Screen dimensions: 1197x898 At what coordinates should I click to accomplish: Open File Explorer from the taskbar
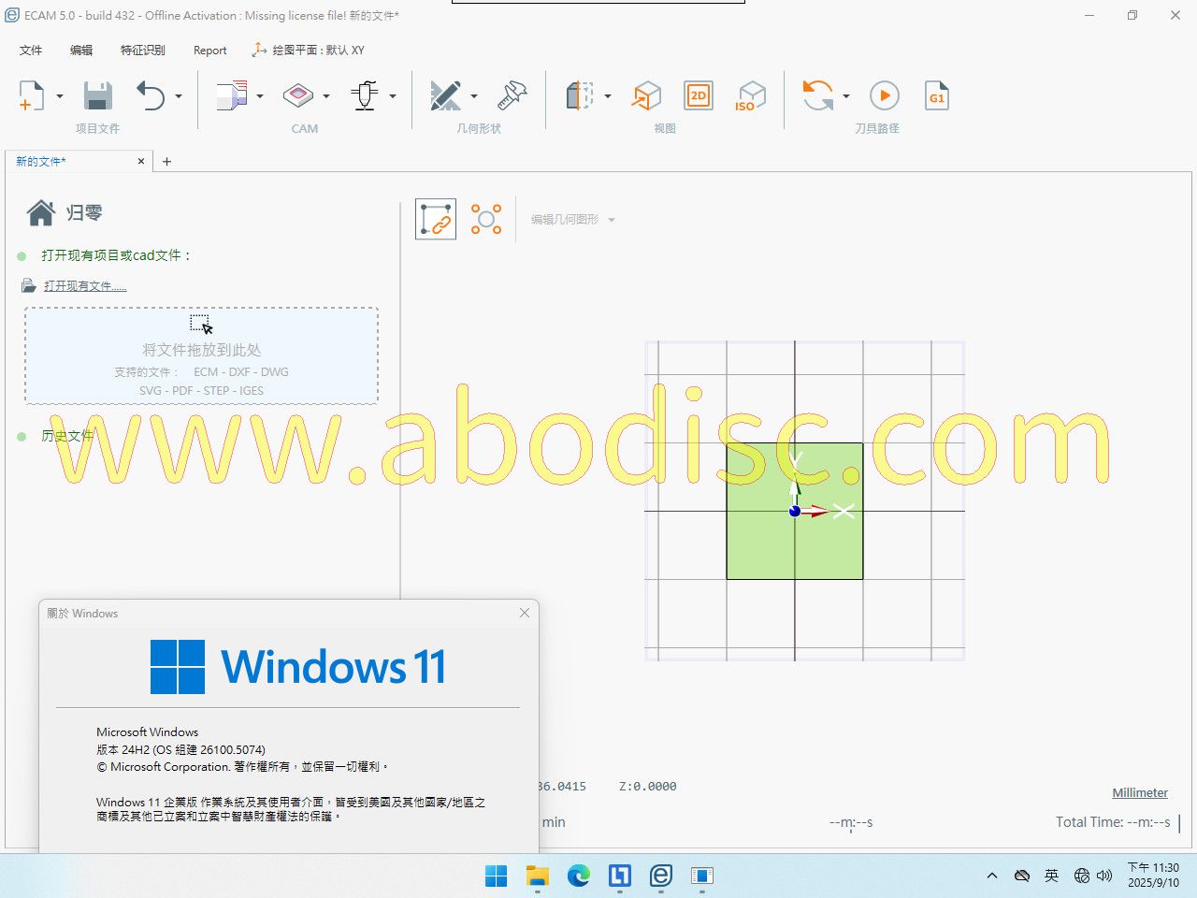tap(537, 876)
